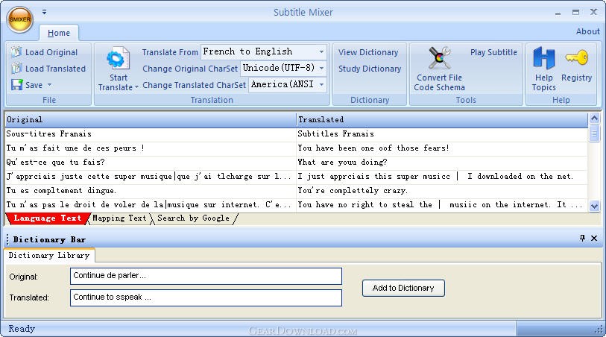
Task: Close the Dictionary Bar panel
Action: point(594,238)
